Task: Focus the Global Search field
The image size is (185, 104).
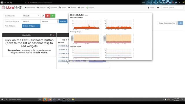Action: pyautogui.click(x=172, y=8)
